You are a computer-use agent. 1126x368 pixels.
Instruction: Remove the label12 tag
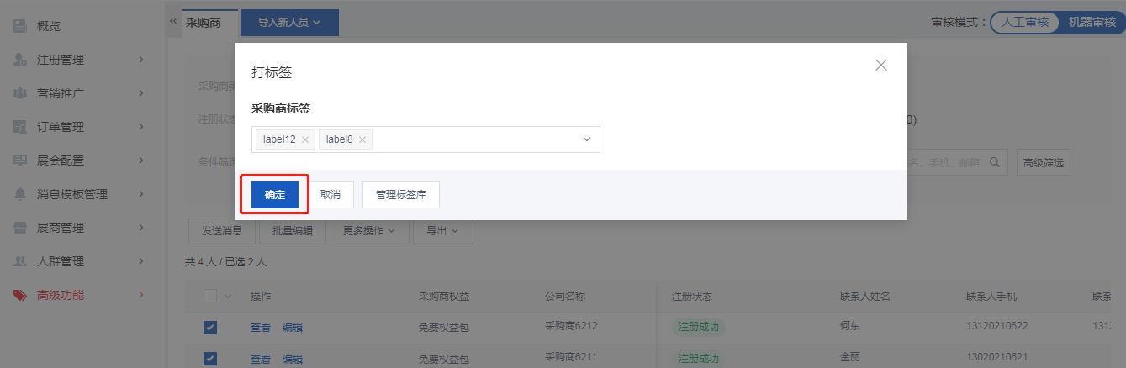point(305,139)
